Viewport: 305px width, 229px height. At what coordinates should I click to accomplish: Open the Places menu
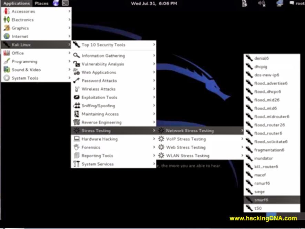41,3
